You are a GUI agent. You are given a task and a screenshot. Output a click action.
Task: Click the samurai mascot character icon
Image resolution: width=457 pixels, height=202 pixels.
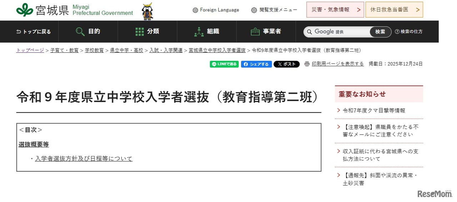point(147,11)
